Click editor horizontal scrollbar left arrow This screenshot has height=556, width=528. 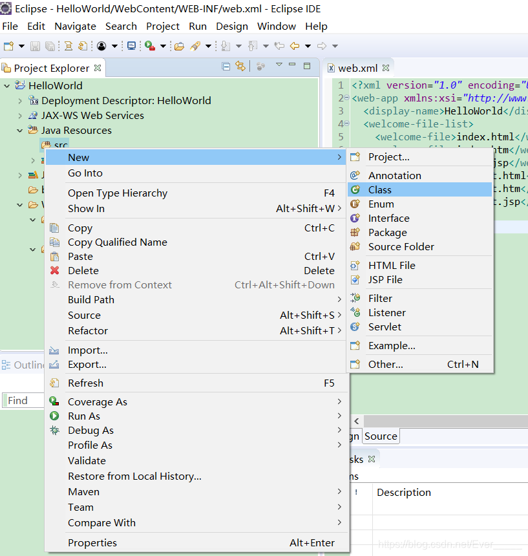[357, 422]
